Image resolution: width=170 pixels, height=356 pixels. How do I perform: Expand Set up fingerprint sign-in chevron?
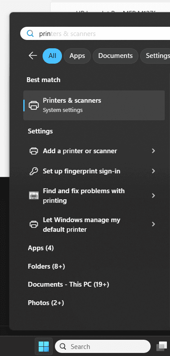click(x=153, y=171)
